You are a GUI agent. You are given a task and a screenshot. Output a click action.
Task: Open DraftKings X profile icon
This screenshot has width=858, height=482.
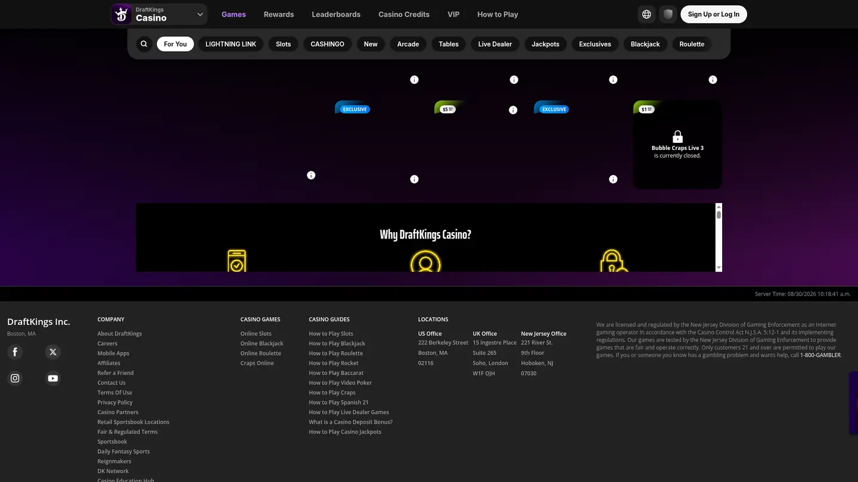coord(53,352)
